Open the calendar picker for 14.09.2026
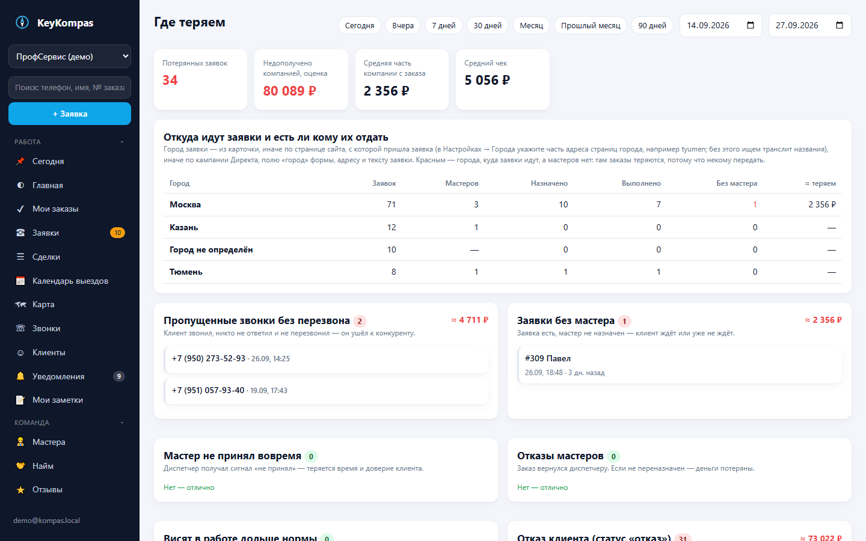This screenshot has width=866, height=541. point(751,25)
